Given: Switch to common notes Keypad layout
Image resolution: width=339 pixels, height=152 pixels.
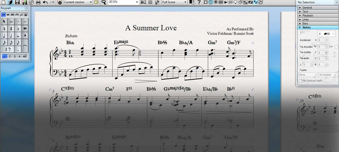Looking at the screenshot, I should tap(3, 15).
